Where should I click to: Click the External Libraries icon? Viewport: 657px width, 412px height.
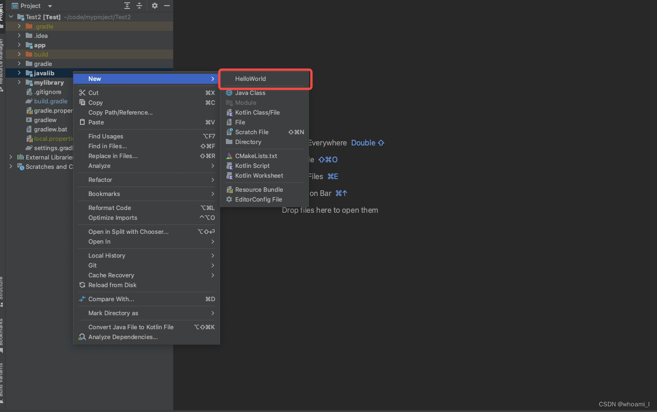click(21, 157)
